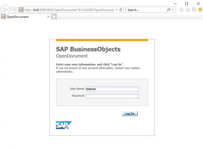Click the Password input field
Viewport: 203px width, 148px height.
click(x=112, y=96)
